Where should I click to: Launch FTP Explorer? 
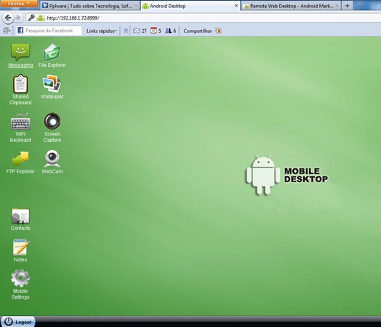point(20,159)
